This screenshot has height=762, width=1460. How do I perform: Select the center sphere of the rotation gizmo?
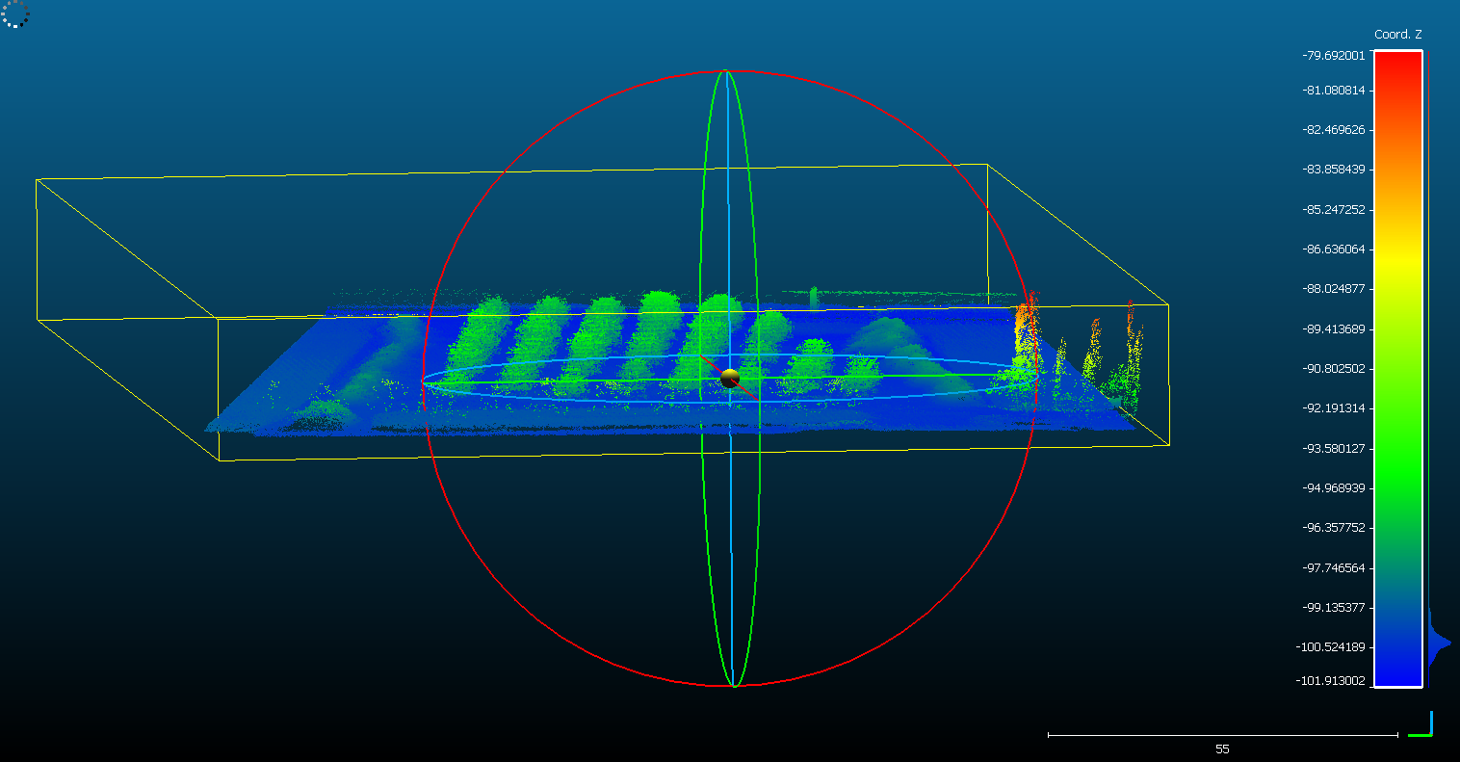729,379
